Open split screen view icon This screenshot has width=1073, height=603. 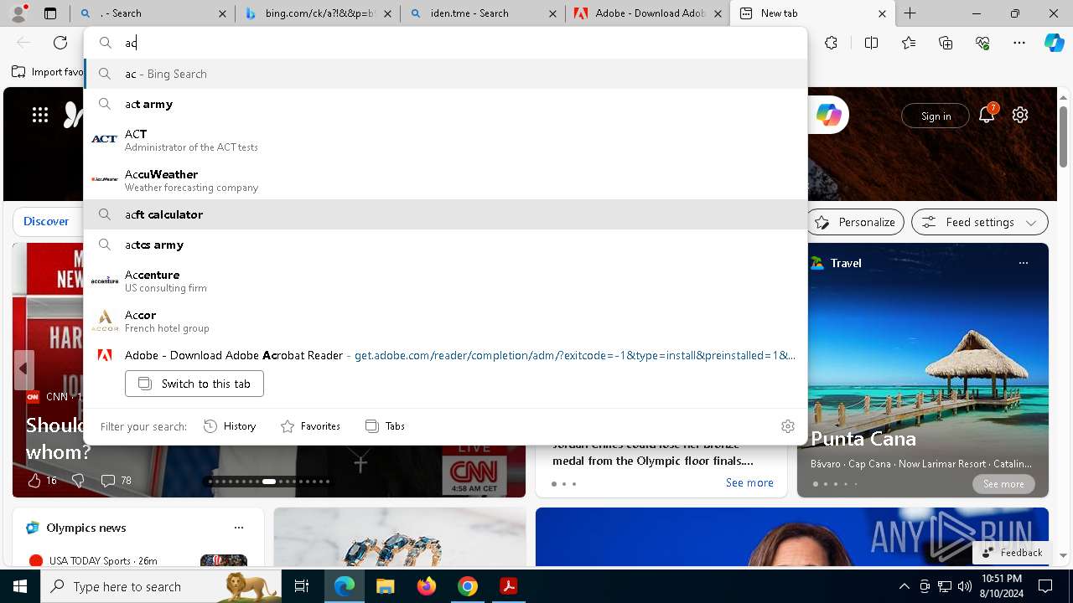click(871, 43)
